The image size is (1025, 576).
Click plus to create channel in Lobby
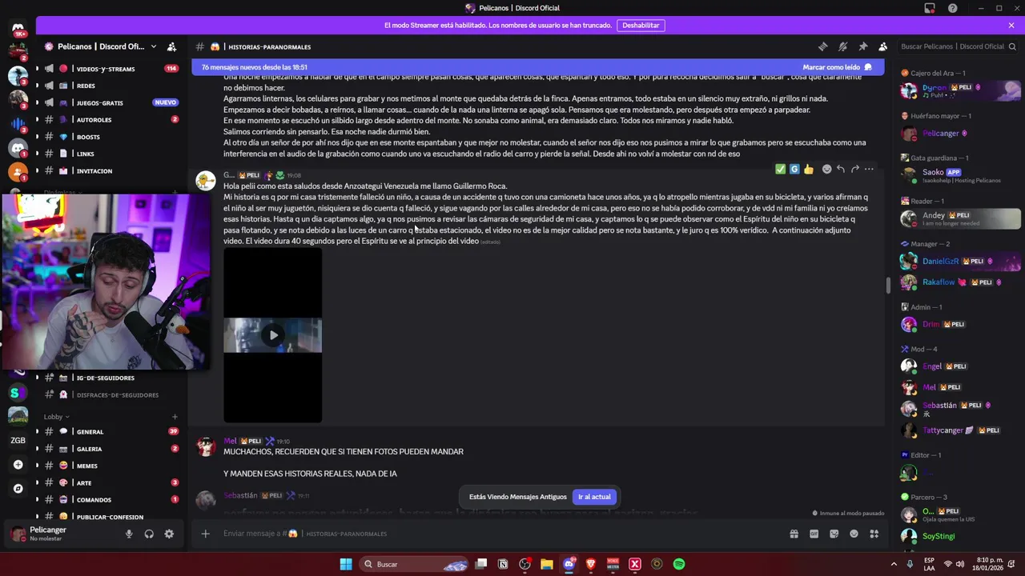(175, 417)
